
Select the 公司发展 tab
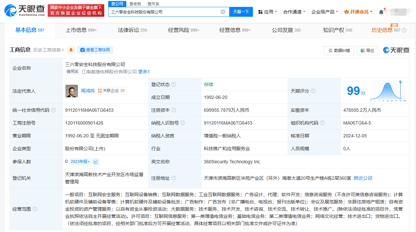286,30
